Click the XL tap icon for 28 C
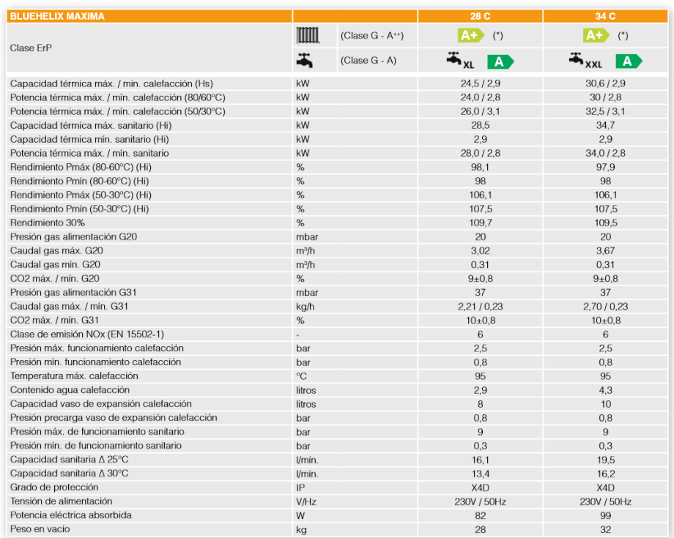 (460, 61)
